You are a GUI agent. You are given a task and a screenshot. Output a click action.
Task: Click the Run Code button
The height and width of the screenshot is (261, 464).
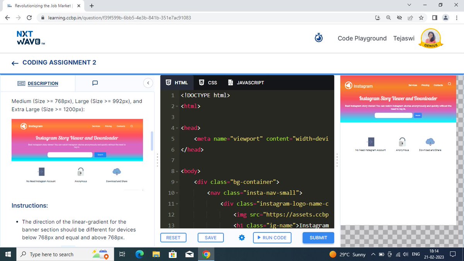(x=272, y=237)
